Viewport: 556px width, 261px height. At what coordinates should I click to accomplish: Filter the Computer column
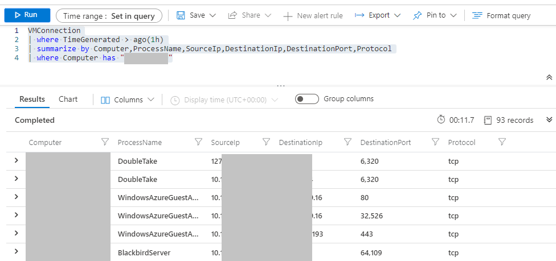pos(105,142)
